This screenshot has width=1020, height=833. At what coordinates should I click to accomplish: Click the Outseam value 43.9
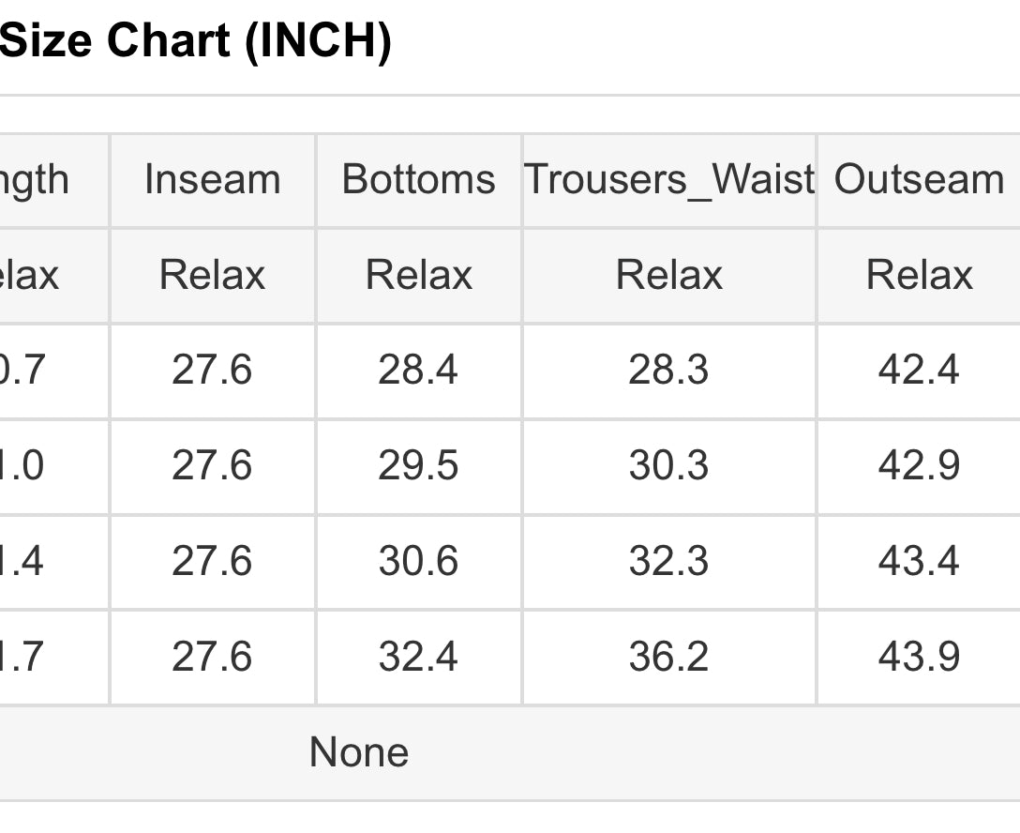(x=919, y=657)
